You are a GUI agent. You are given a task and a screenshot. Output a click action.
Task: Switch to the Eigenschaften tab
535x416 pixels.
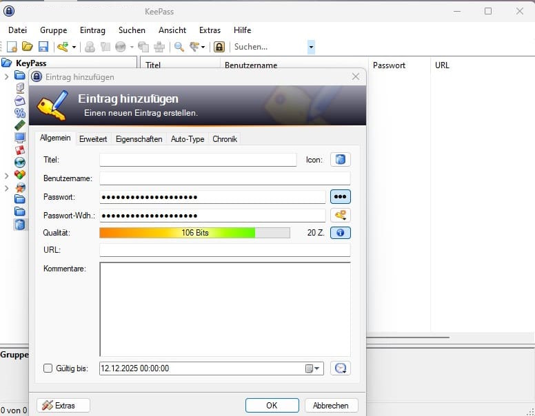139,139
